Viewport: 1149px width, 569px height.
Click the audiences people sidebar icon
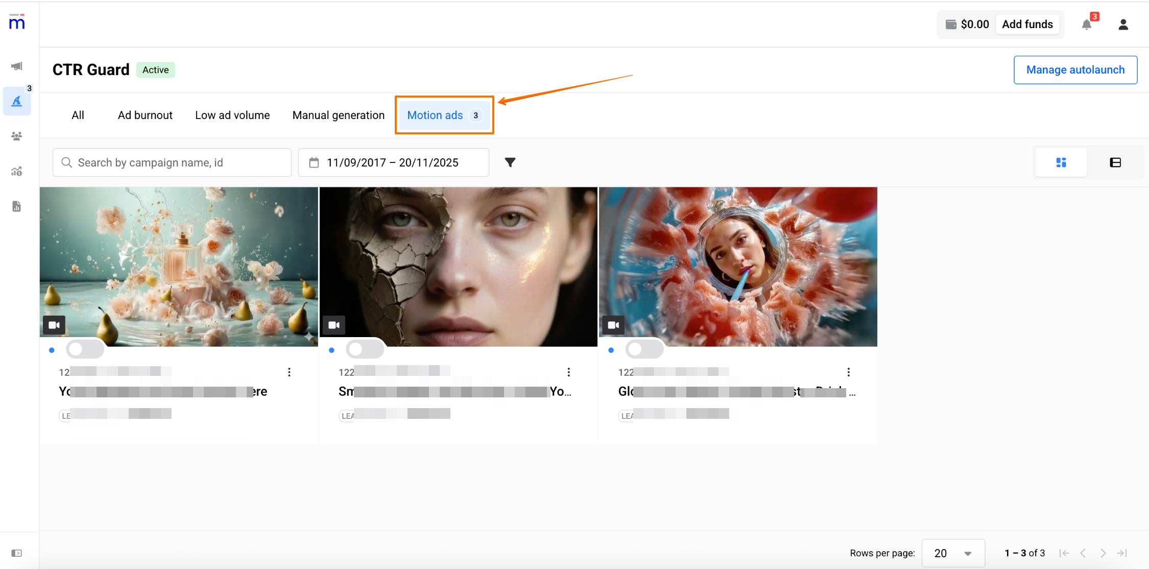[17, 136]
